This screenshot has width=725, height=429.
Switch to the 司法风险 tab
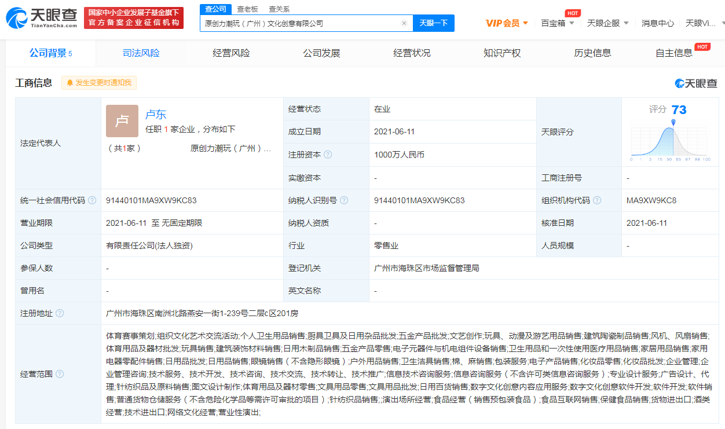click(141, 53)
